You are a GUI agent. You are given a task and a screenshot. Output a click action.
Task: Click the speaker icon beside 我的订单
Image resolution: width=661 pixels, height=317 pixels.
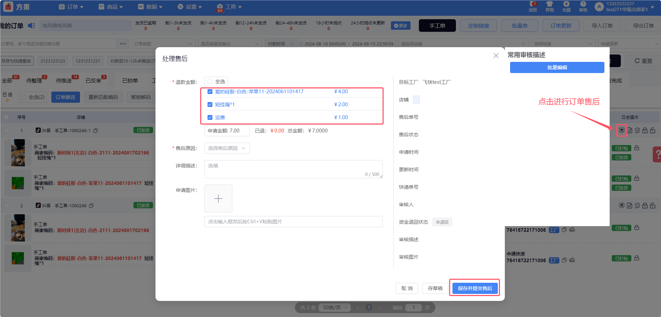tap(31, 26)
